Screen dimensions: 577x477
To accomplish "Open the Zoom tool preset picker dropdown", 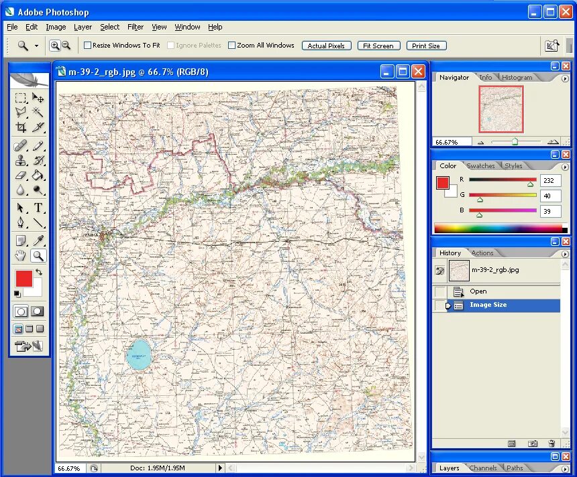I will pos(36,46).
